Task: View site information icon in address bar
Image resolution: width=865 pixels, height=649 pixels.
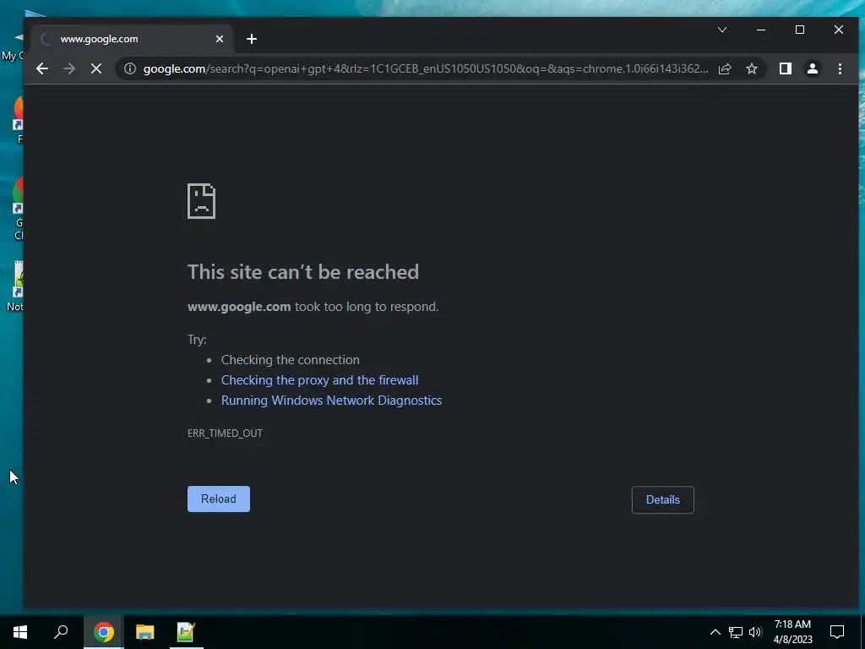Action: tap(129, 68)
